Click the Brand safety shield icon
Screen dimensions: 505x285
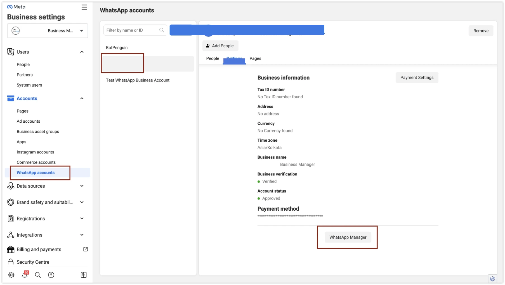click(11, 202)
